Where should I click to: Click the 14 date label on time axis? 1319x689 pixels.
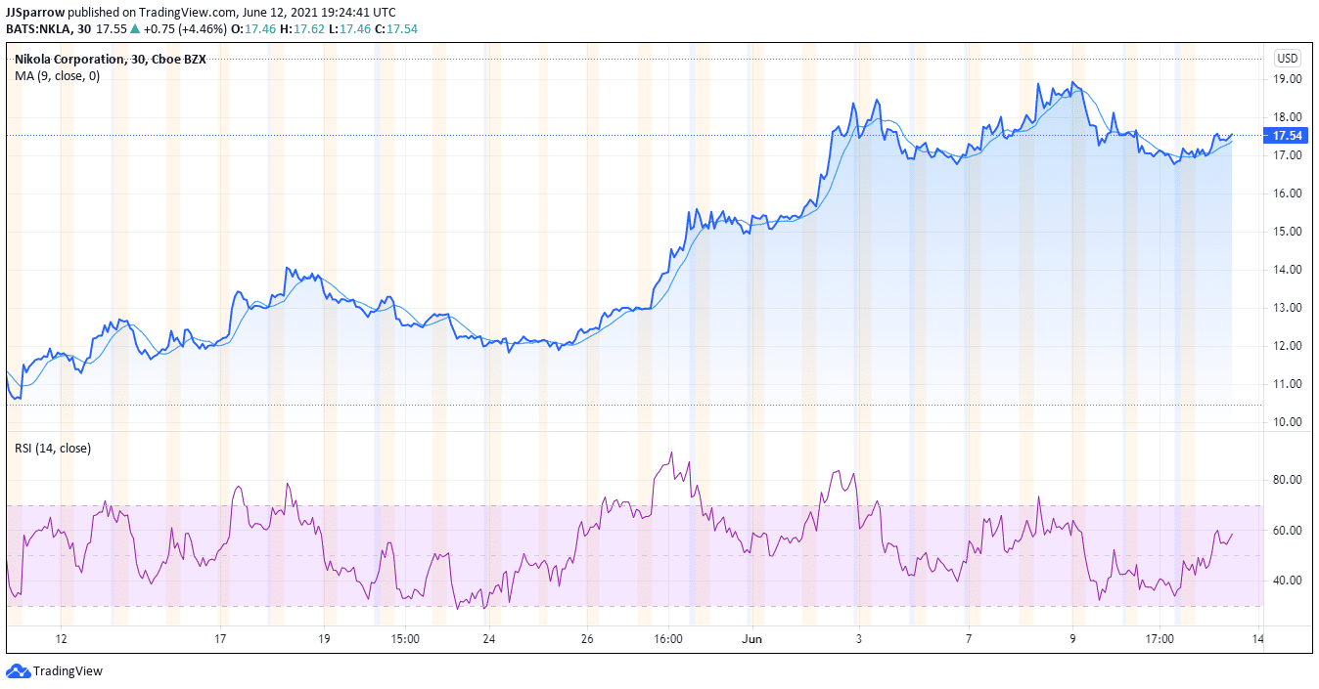1258,639
